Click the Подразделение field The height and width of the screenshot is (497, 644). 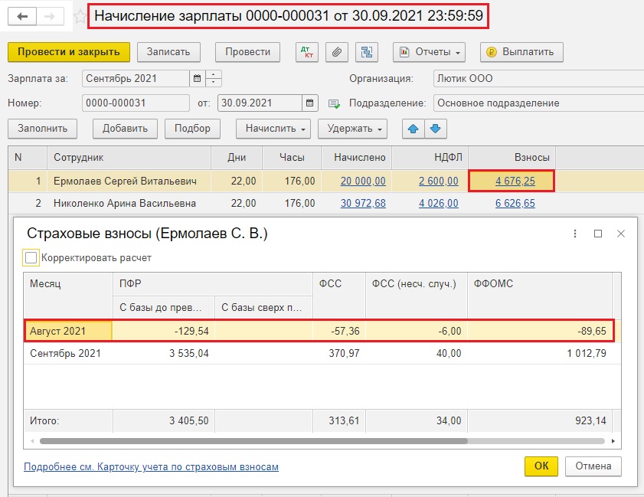click(x=538, y=103)
